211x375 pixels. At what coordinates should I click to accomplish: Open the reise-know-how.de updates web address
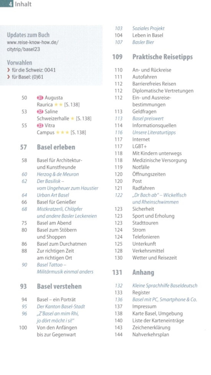[32, 46]
